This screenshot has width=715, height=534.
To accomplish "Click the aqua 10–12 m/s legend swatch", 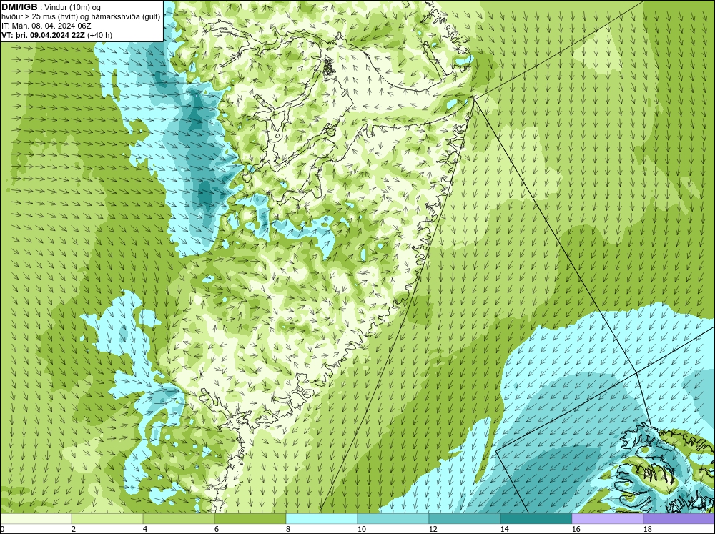I will tap(393, 518).
